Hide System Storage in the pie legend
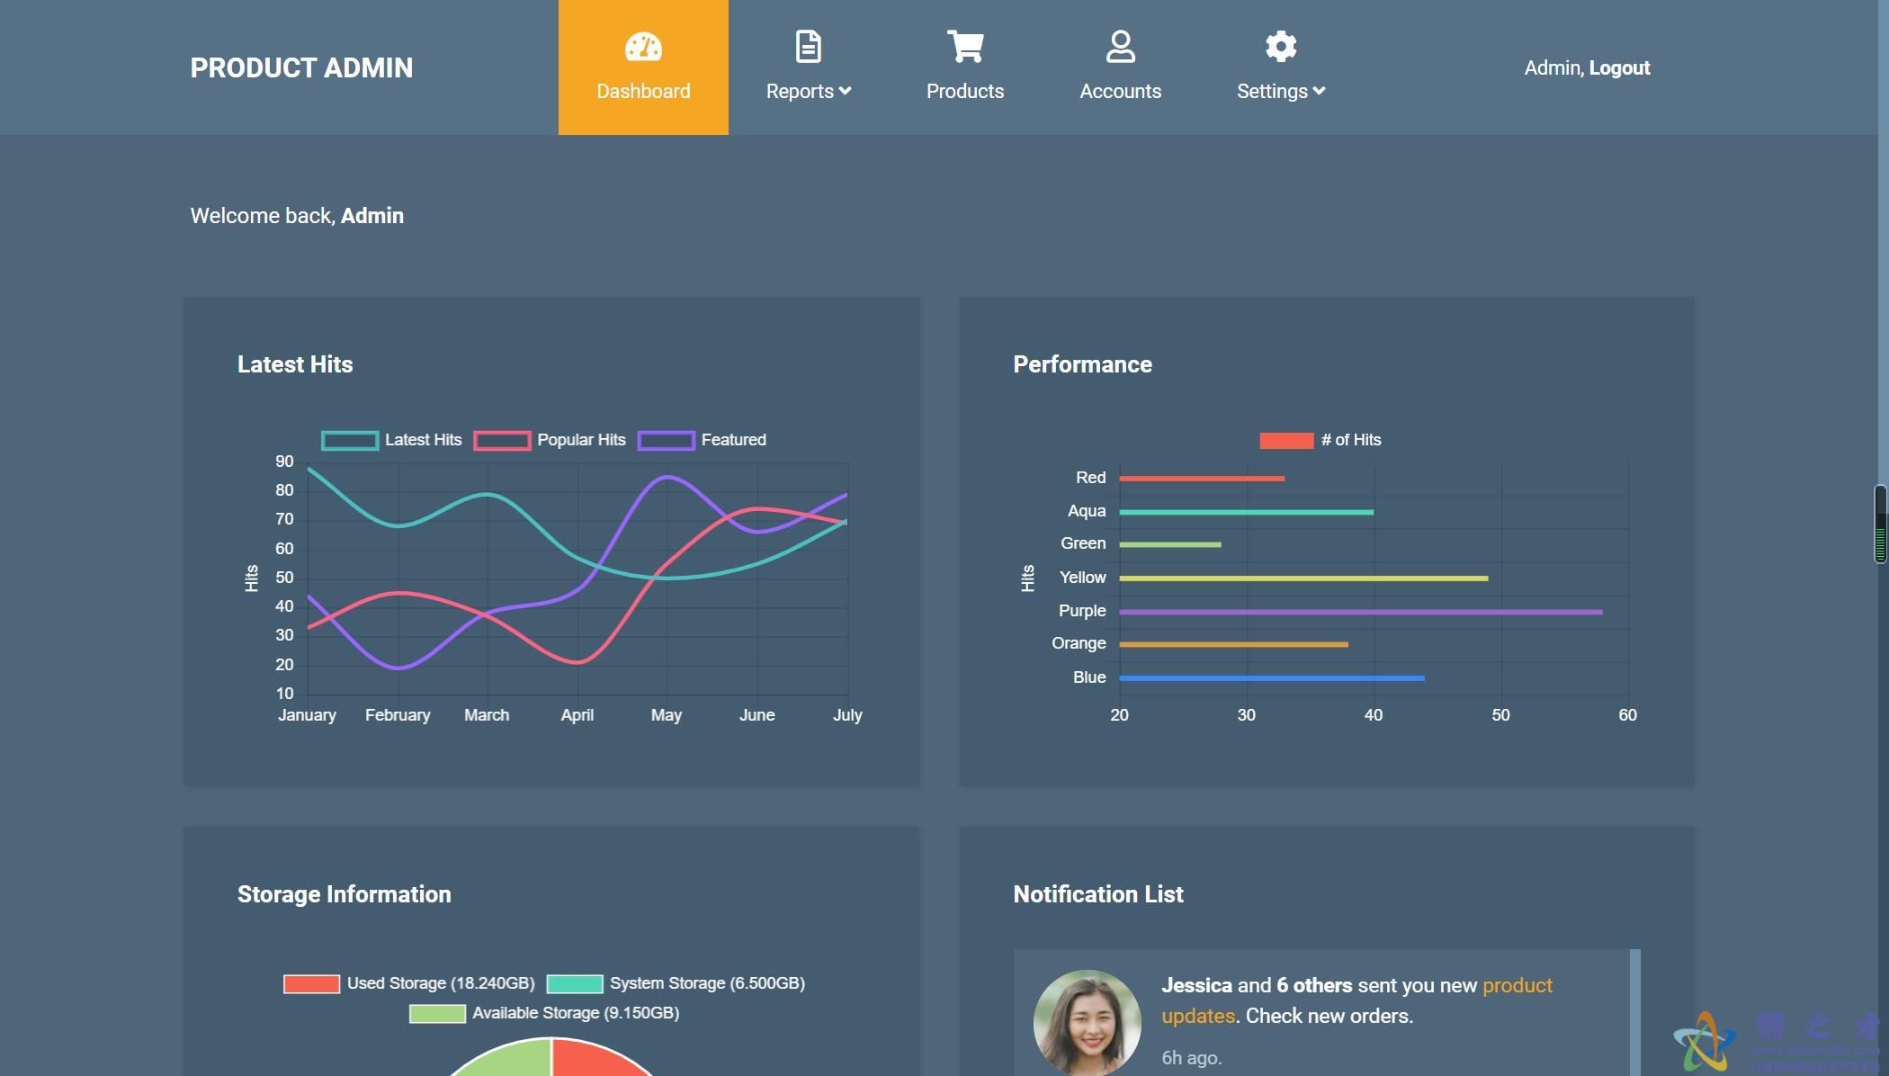This screenshot has width=1889, height=1076. pos(675,983)
